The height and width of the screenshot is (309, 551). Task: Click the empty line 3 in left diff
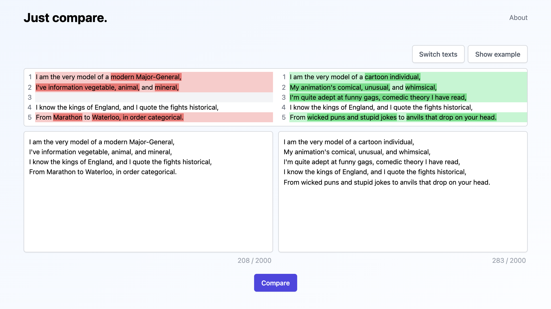[154, 97]
